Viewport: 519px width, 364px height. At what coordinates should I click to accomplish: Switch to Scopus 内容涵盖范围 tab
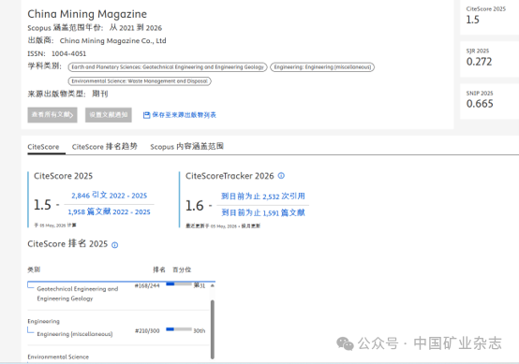(x=187, y=147)
